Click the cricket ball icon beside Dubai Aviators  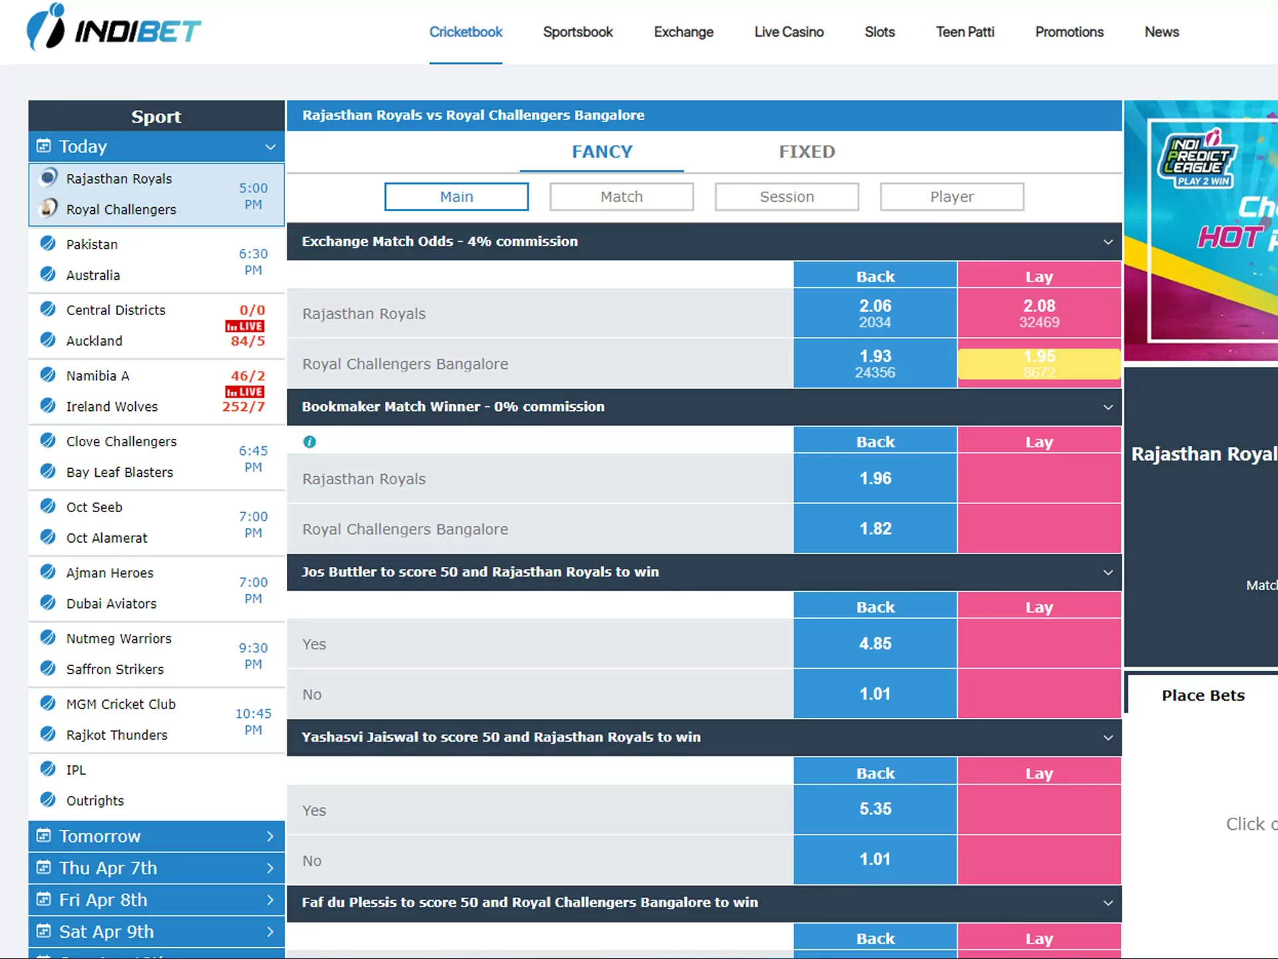tap(48, 603)
